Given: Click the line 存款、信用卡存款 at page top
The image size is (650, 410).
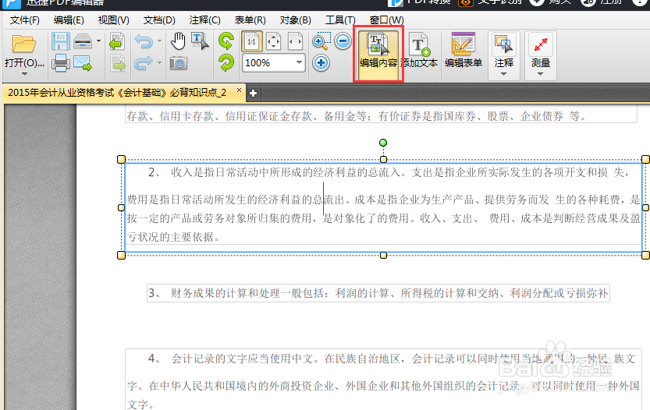Looking at the screenshot, I should [357, 116].
